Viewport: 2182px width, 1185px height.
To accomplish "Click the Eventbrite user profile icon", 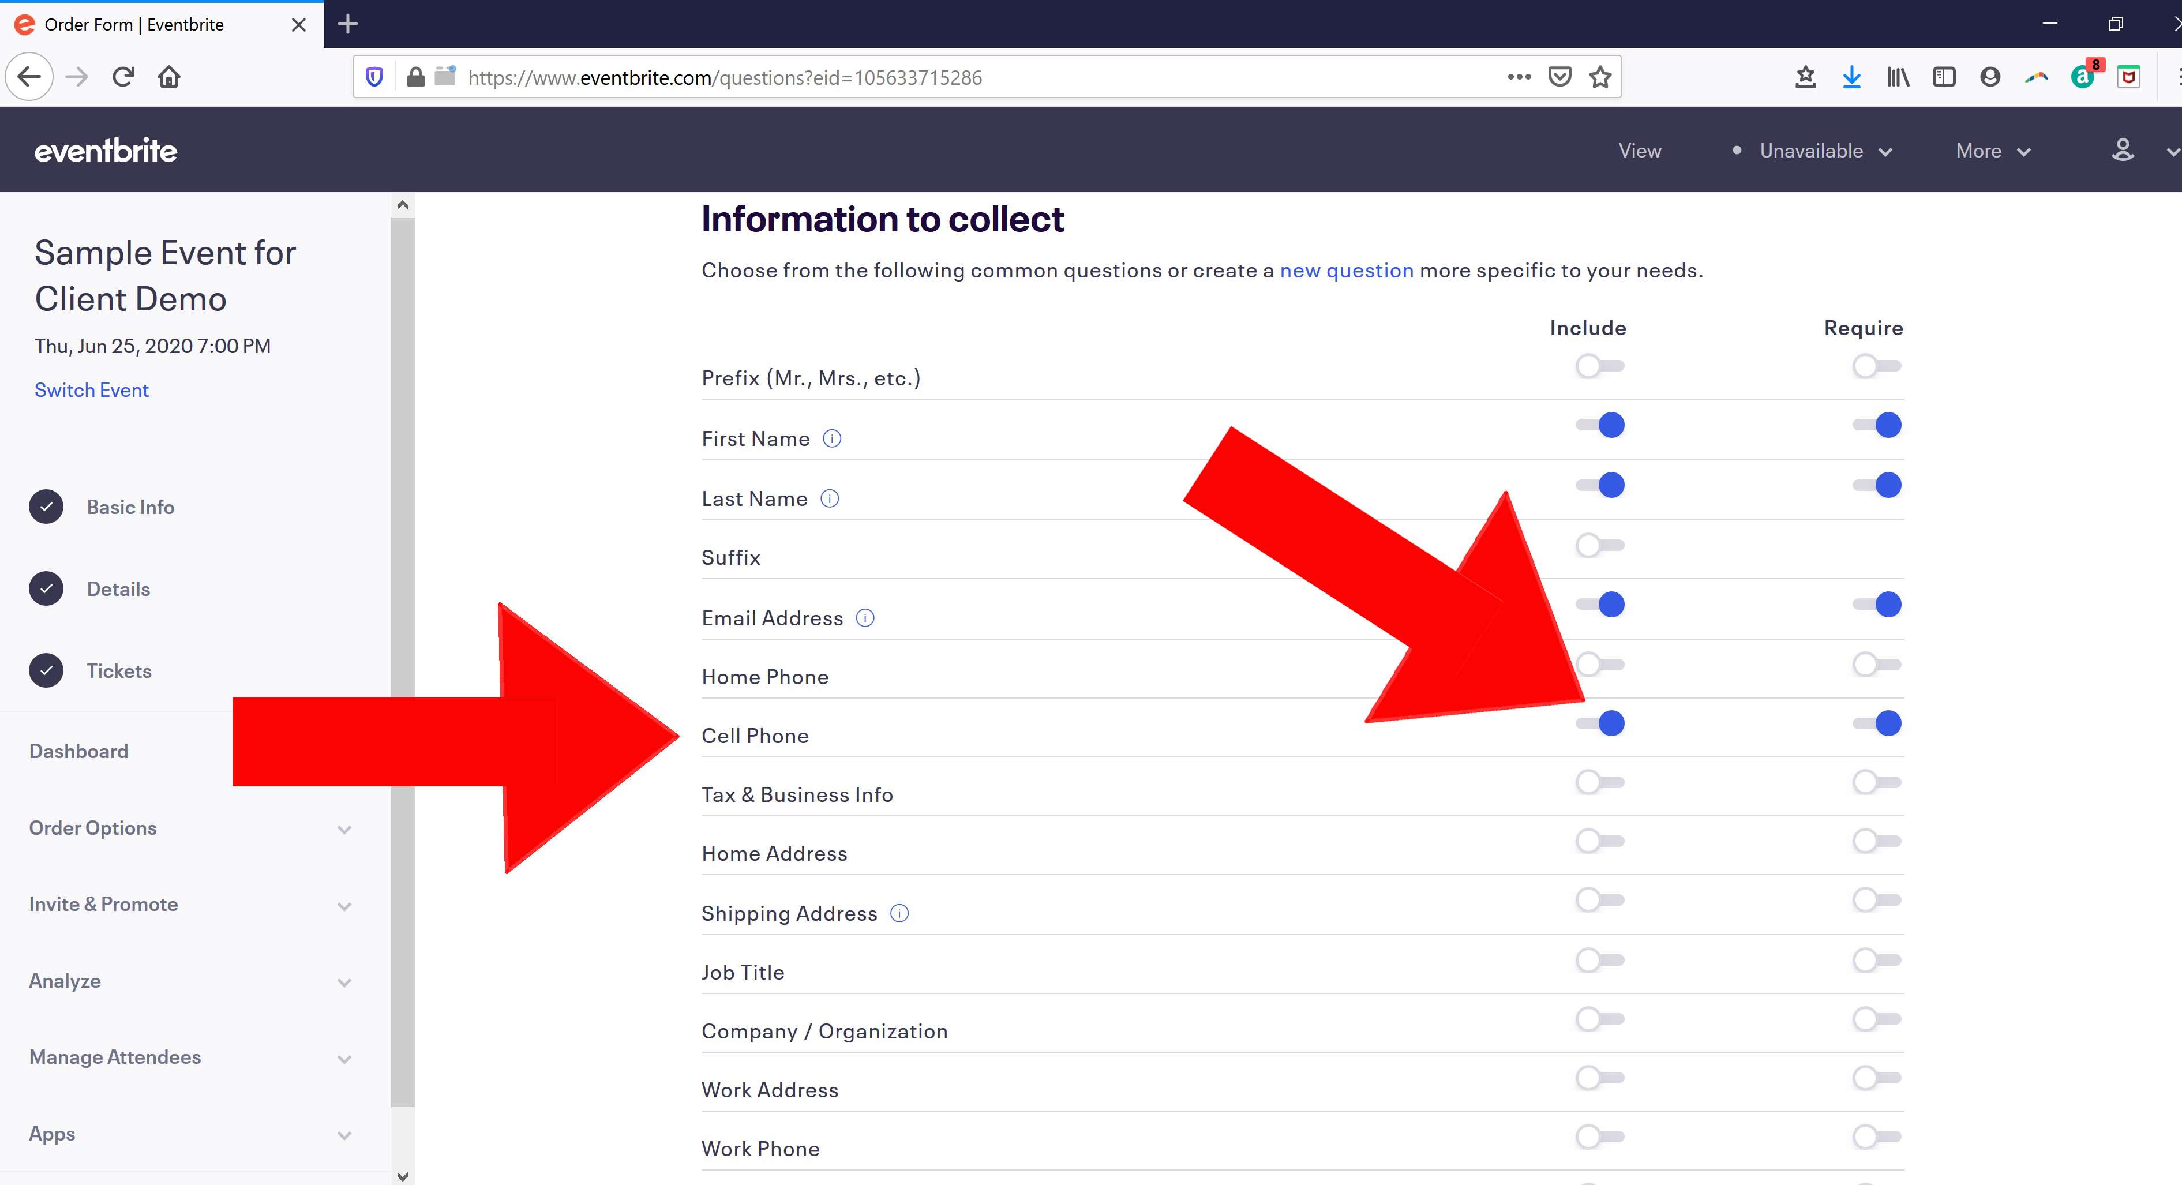I will click(x=2123, y=150).
